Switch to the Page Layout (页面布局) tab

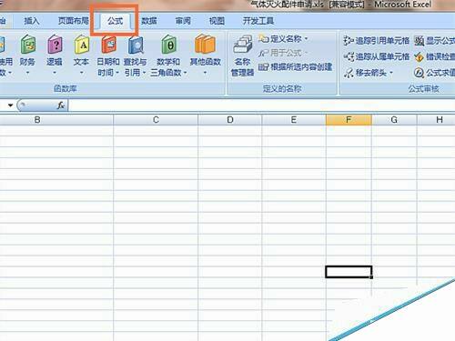pyautogui.click(x=73, y=21)
